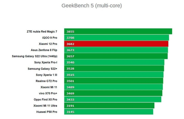Click the iQOO 9 Pro bar
This screenshot has width=184, height=119.
coord(117,38)
